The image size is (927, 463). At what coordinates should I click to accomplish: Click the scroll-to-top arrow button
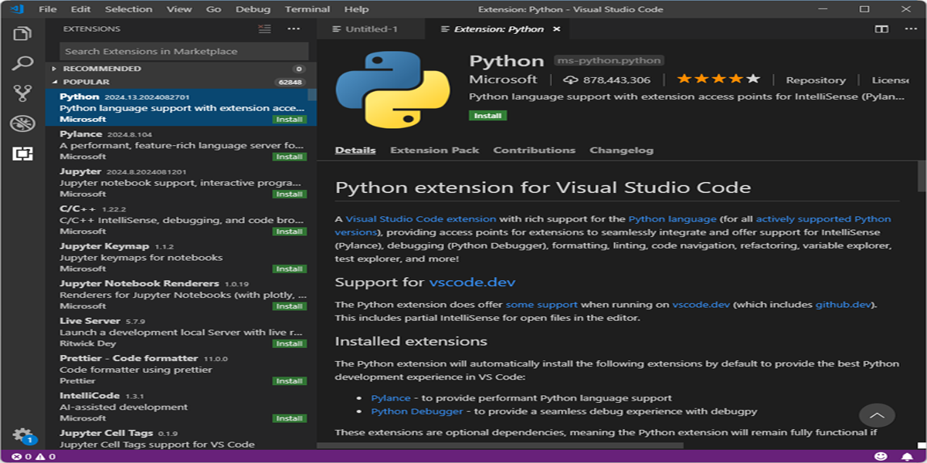(x=877, y=415)
